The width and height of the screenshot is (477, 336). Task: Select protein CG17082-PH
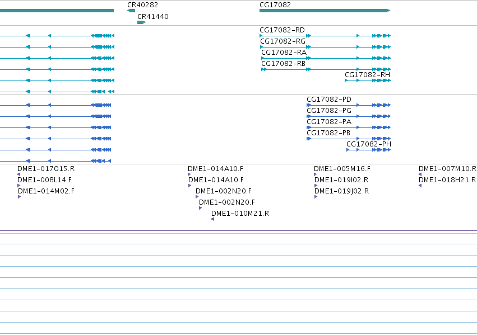coord(369,150)
